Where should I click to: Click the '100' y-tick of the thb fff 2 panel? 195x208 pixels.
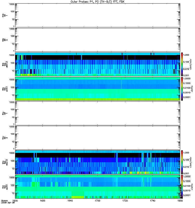[12, 36]
